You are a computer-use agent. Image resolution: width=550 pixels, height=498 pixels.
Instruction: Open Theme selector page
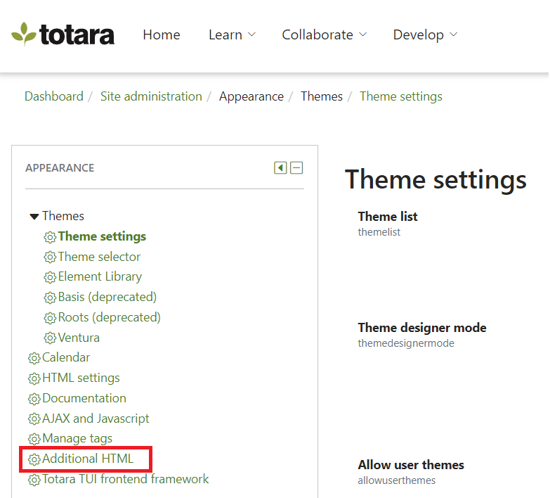click(99, 257)
